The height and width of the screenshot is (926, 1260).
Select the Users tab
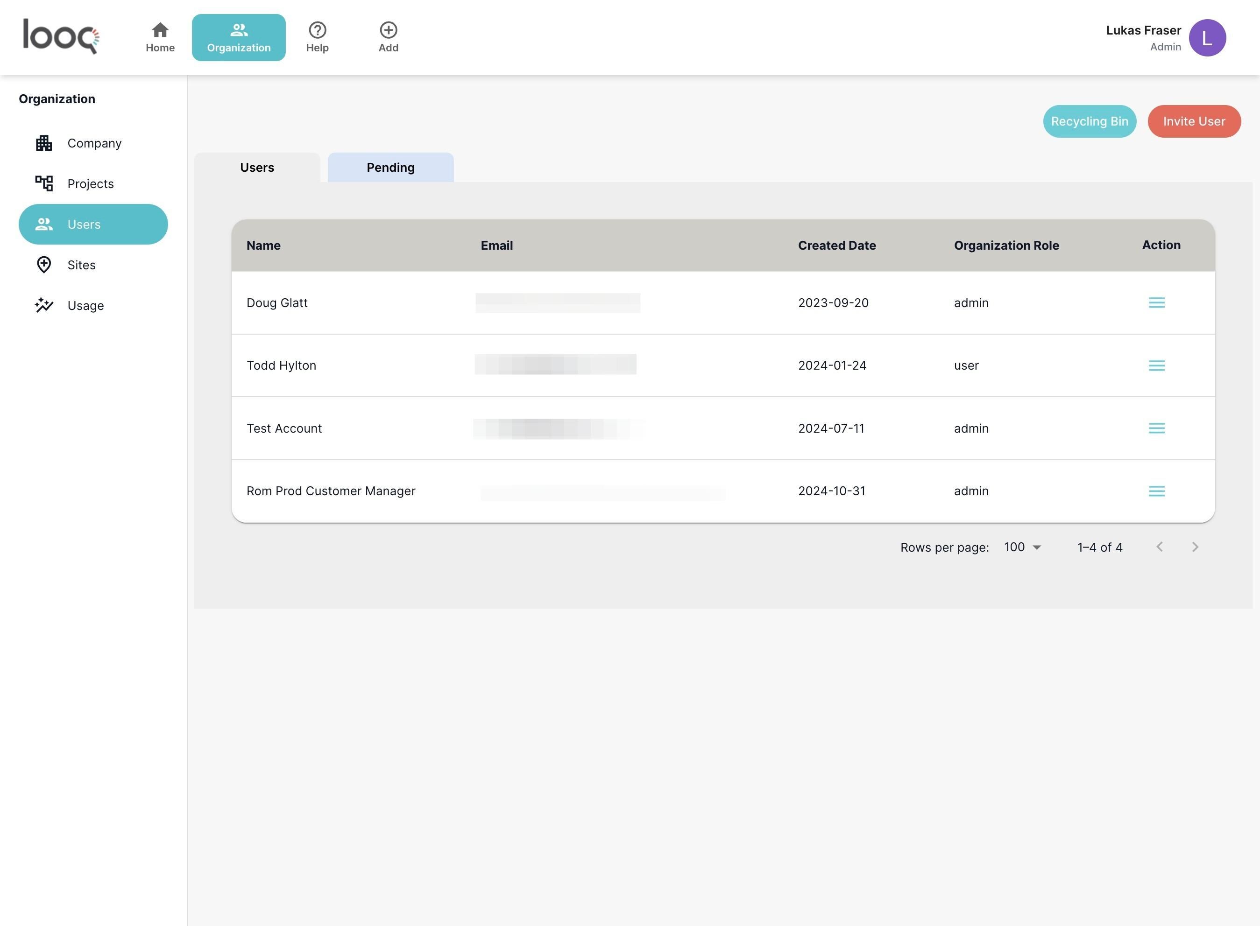(x=257, y=168)
